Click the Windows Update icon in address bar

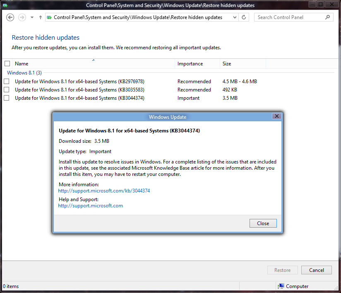[49, 17]
